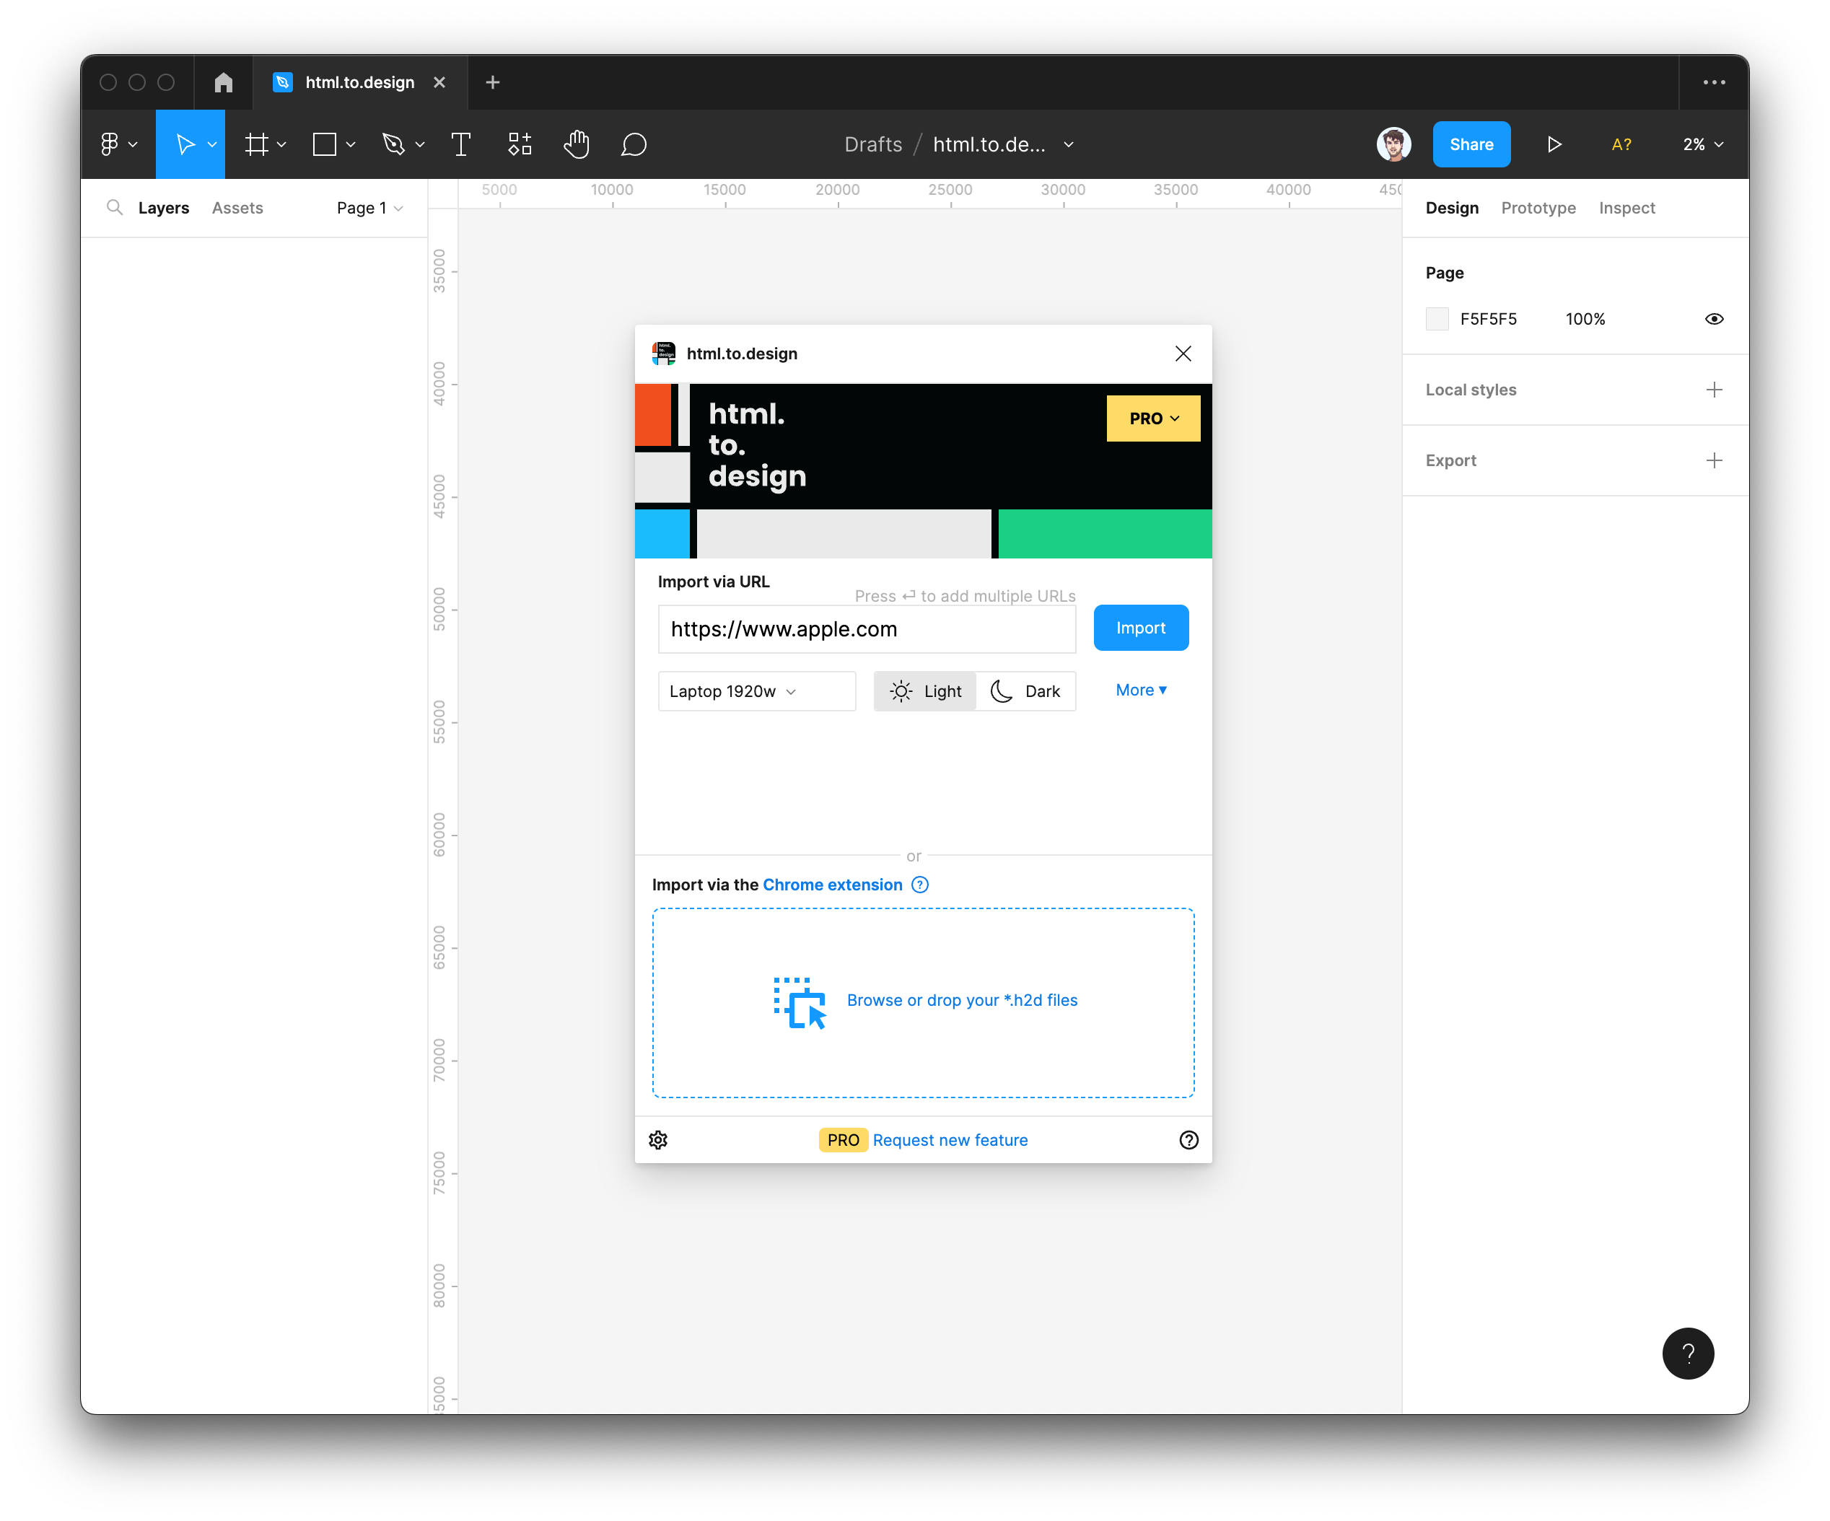
Task: Click Import button to fetch URL
Action: click(x=1140, y=626)
